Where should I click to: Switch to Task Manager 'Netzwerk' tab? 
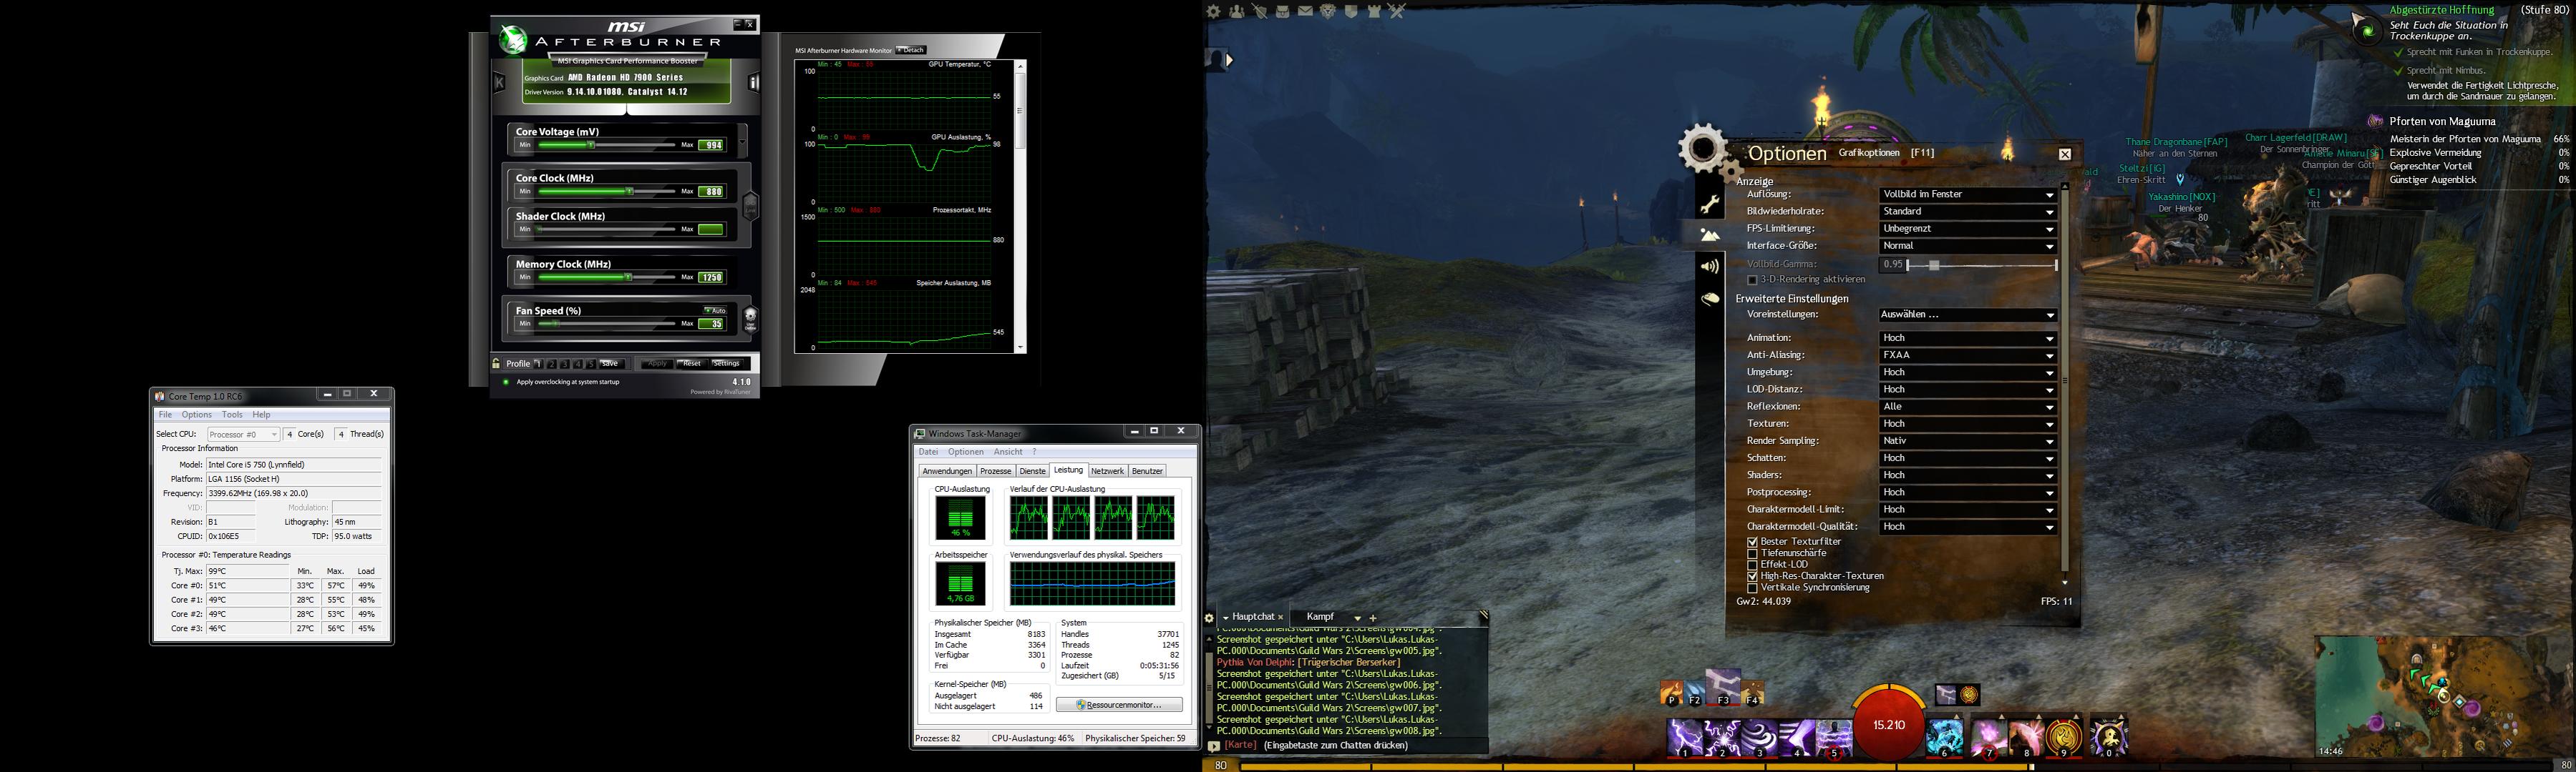point(1107,471)
